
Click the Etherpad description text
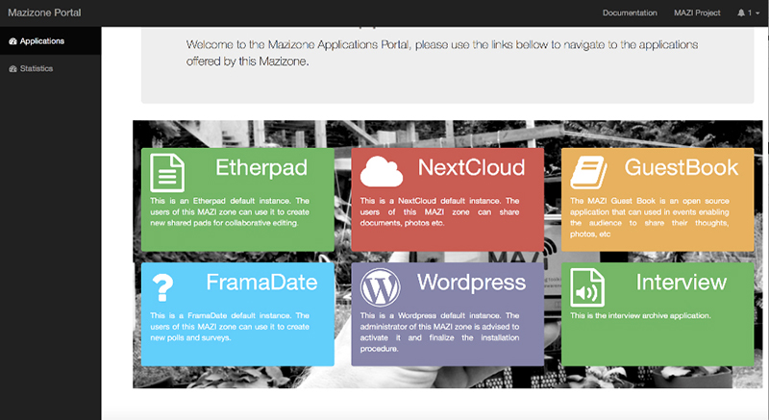coord(230,211)
